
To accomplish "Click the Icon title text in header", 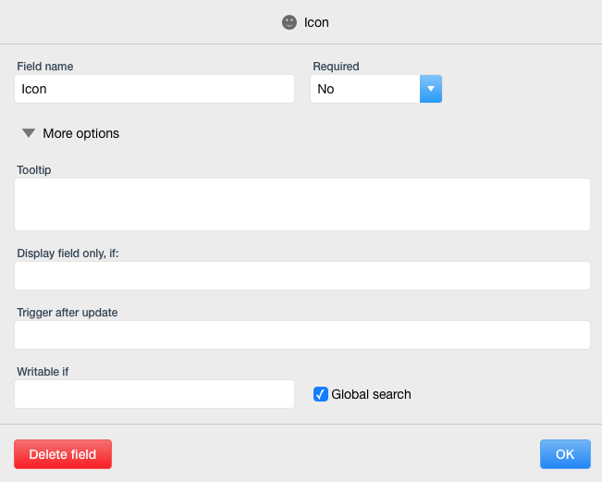I will 316,22.
